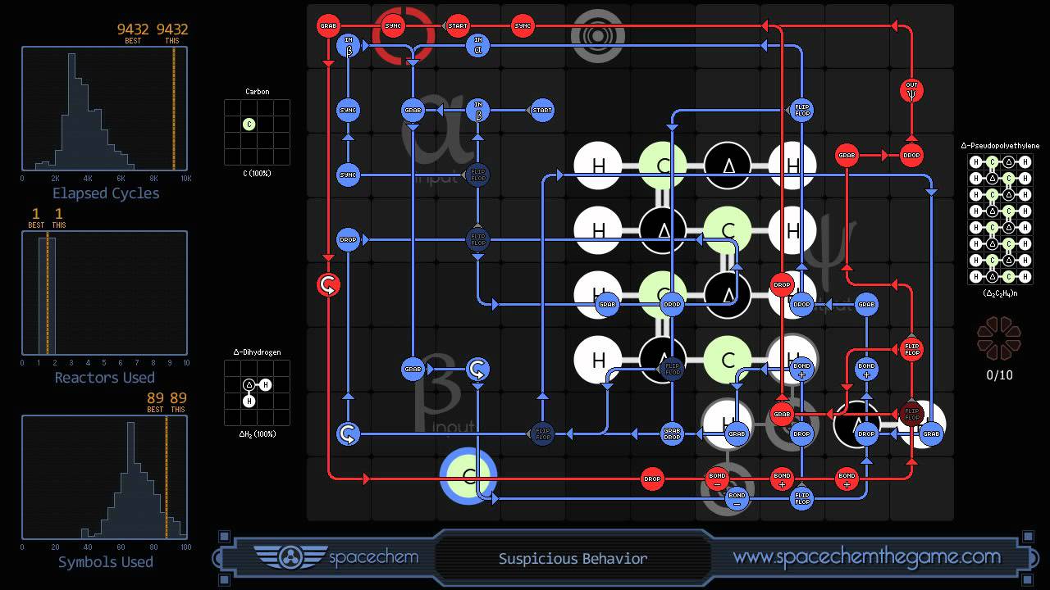Screen dimensions: 1050x590
Task: Select the blue IN α input node
Action: click(x=478, y=45)
